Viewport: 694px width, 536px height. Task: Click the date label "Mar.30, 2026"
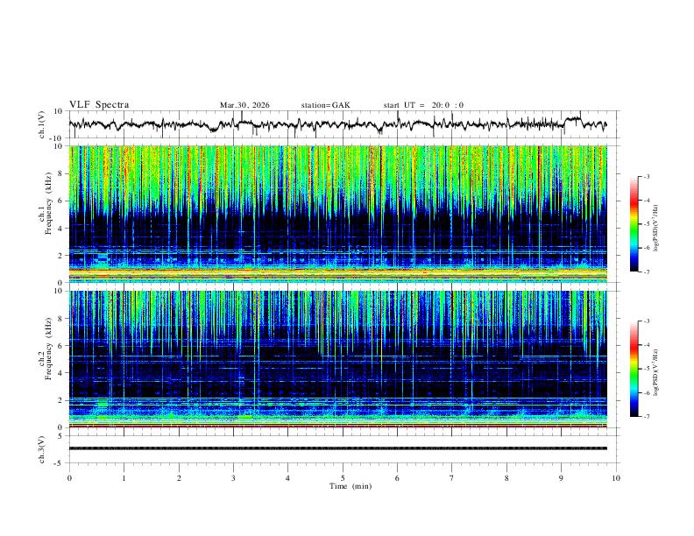click(x=244, y=105)
